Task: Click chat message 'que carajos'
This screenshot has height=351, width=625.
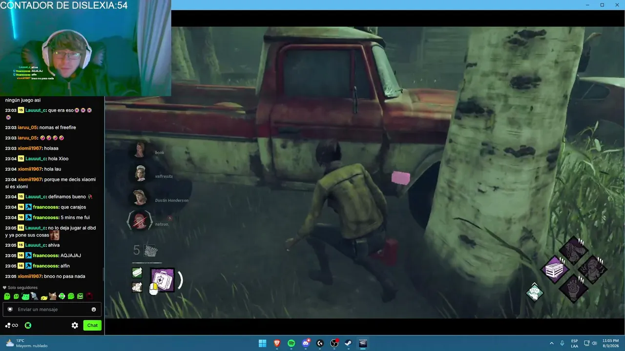Action: coord(74,207)
